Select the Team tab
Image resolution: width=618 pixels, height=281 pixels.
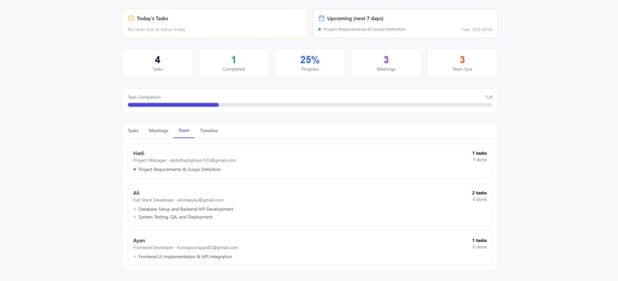coord(184,131)
